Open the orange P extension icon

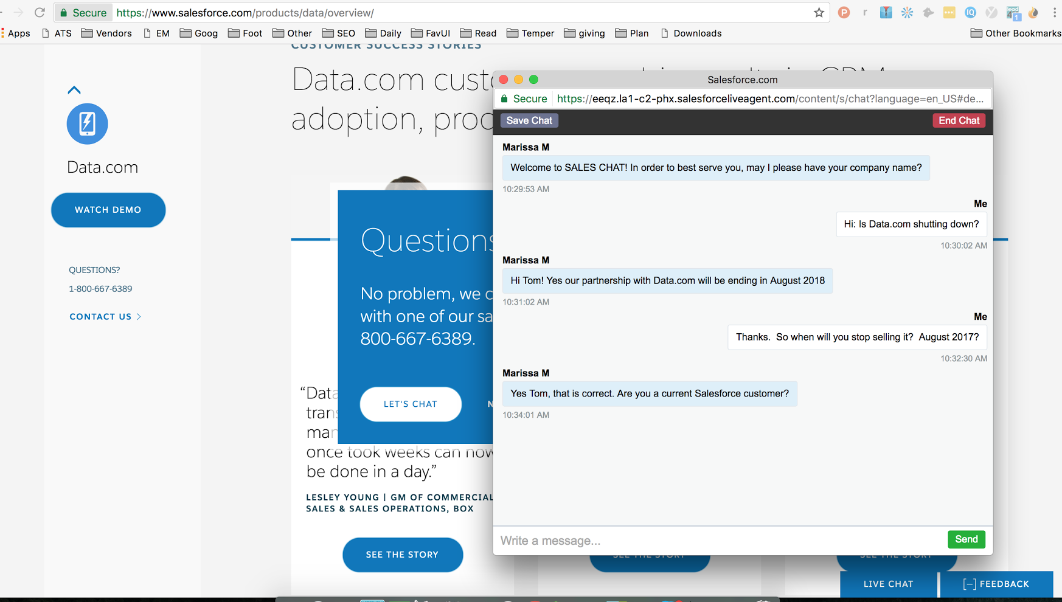point(844,12)
